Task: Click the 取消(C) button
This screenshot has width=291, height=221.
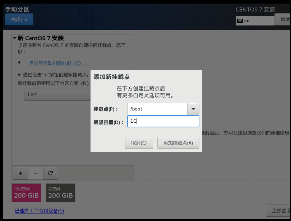Action: tap(139, 143)
